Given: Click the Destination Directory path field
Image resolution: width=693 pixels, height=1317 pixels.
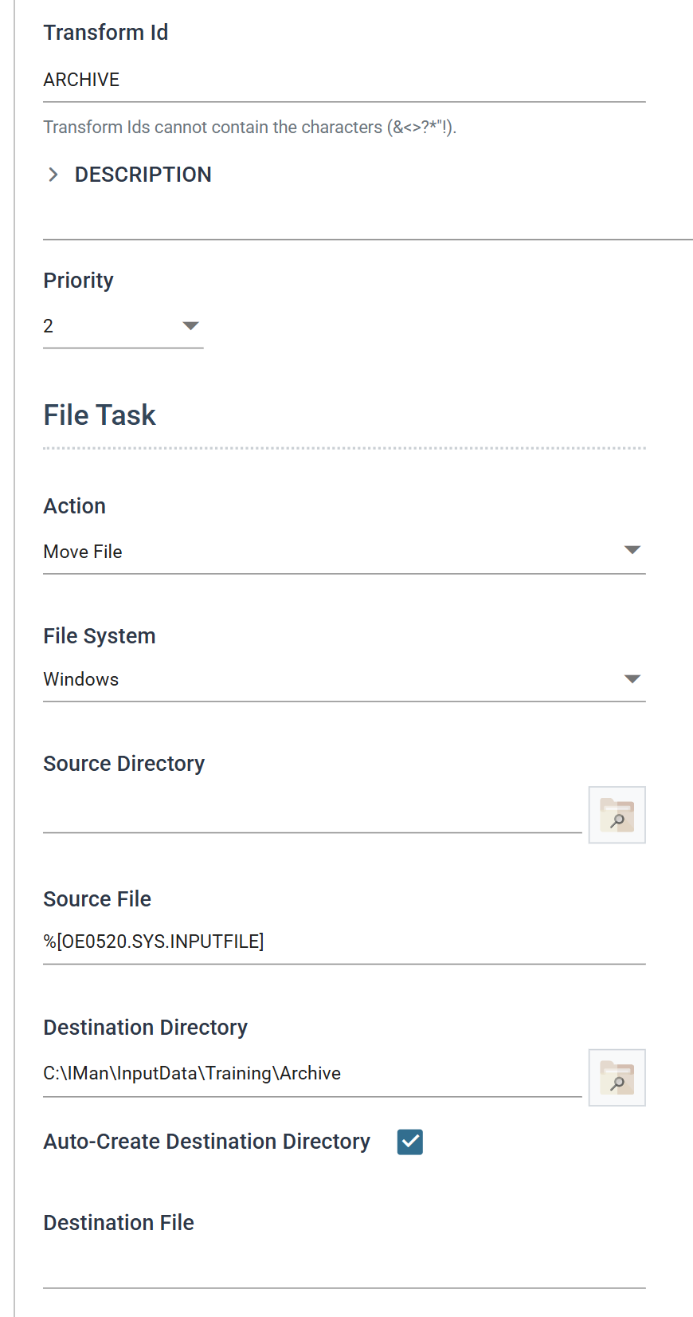Looking at the screenshot, I should coord(312,1074).
